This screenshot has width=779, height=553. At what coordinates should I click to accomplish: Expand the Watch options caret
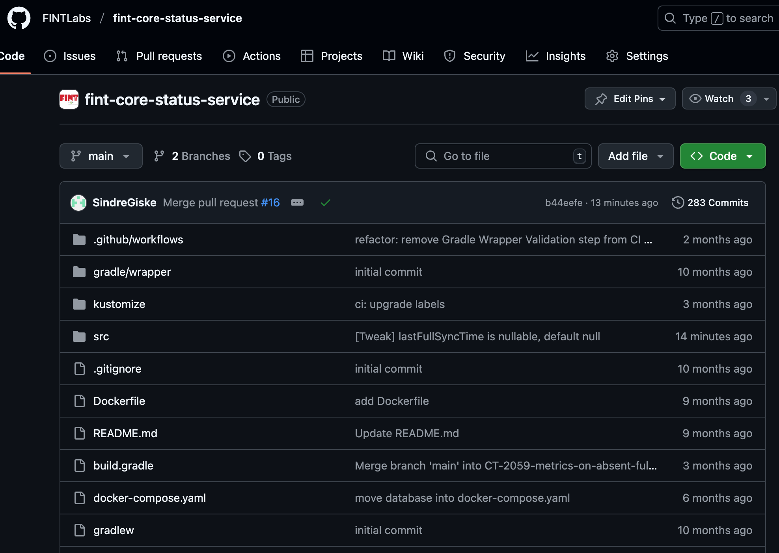[x=766, y=99]
